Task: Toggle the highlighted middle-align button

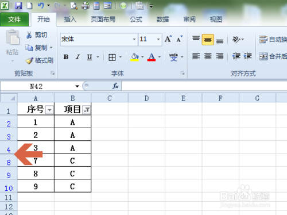Action: [x=208, y=40]
